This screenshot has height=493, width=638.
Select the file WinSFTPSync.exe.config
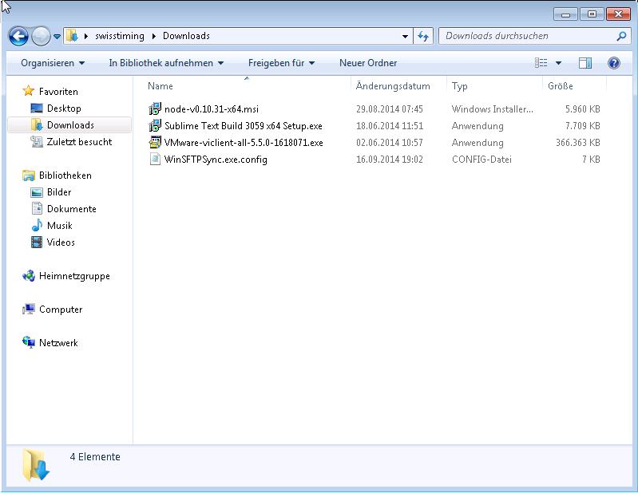[216, 160]
